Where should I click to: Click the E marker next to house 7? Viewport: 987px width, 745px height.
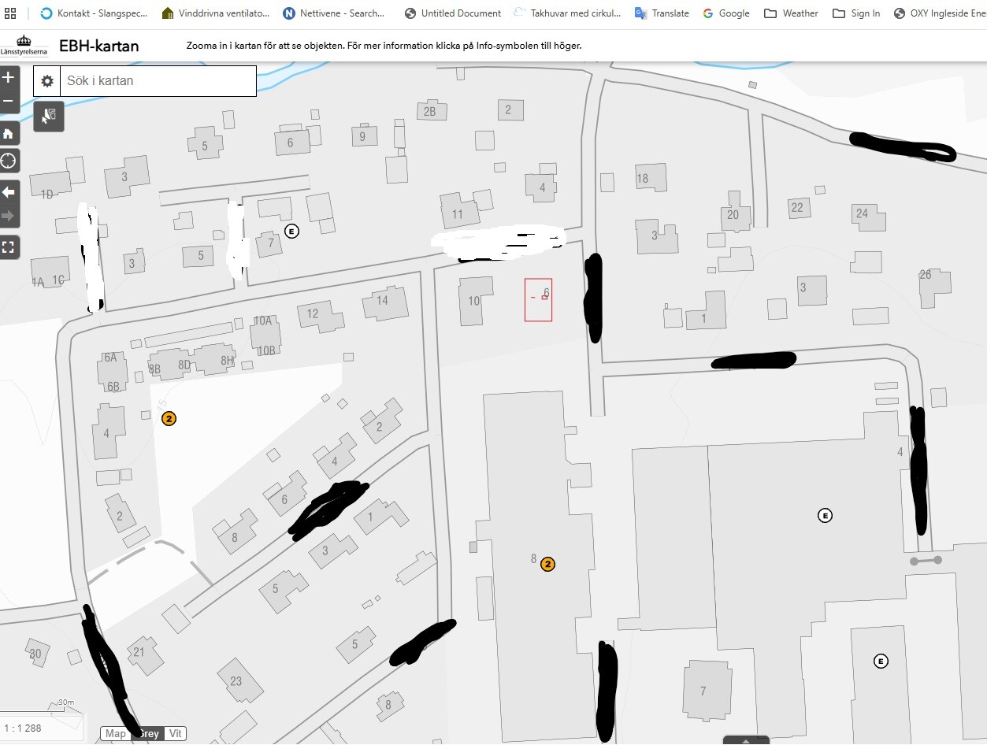pyautogui.click(x=291, y=232)
